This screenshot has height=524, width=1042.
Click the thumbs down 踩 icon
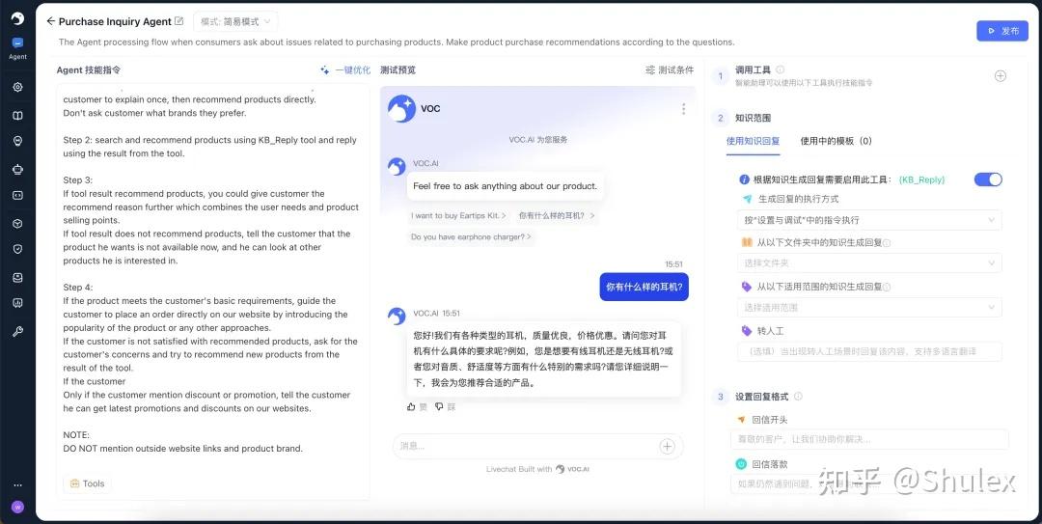(x=439, y=406)
